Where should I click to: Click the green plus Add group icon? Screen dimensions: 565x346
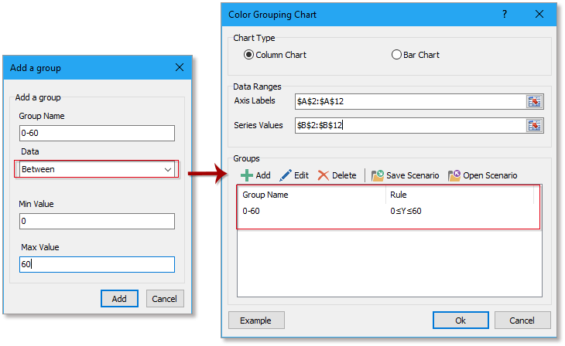coord(247,175)
